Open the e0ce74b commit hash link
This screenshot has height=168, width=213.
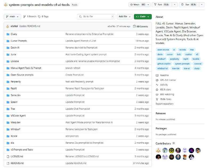click(x=111, y=26)
